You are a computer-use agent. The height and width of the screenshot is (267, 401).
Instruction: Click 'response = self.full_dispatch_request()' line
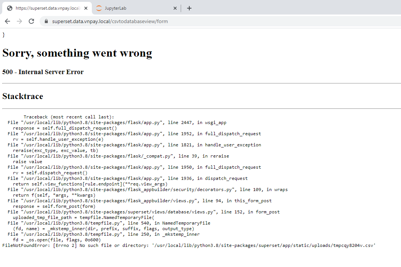pyautogui.click(x=65, y=128)
